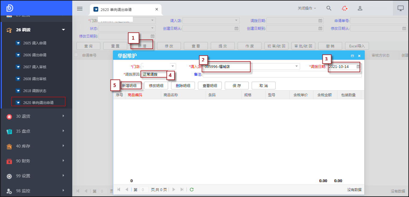Collapse the 26 调拨 menu arrow
Viewport: 409px width, 197px height.
point(63,30)
